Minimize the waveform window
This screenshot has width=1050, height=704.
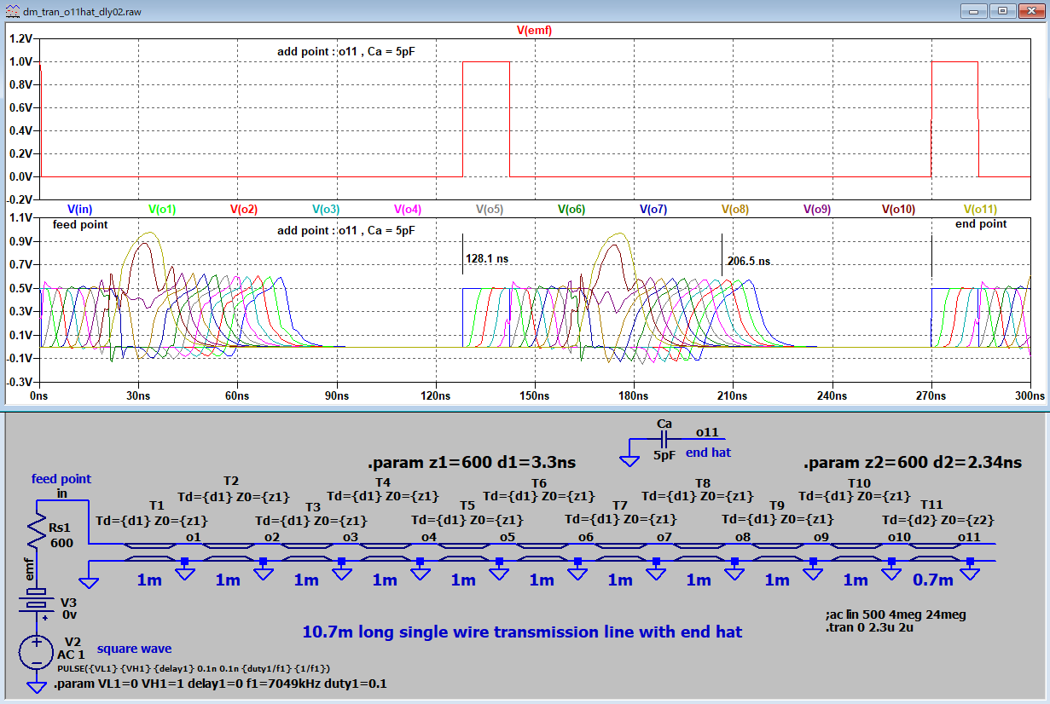pos(975,10)
